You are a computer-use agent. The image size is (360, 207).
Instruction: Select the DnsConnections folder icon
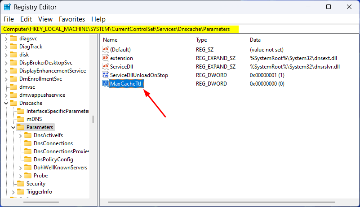[x=28, y=143]
